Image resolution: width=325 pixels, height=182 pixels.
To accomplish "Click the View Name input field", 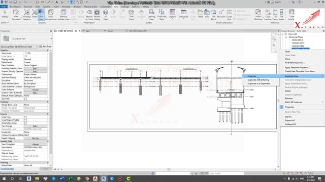I will pyautogui.click(x=36, y=147).
